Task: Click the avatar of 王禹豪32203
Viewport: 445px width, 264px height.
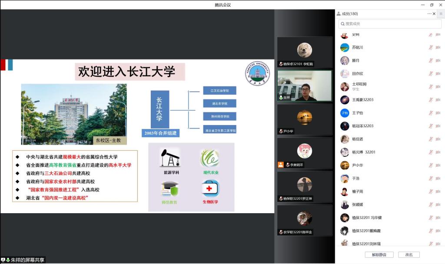Action: (x=345, y=100)
